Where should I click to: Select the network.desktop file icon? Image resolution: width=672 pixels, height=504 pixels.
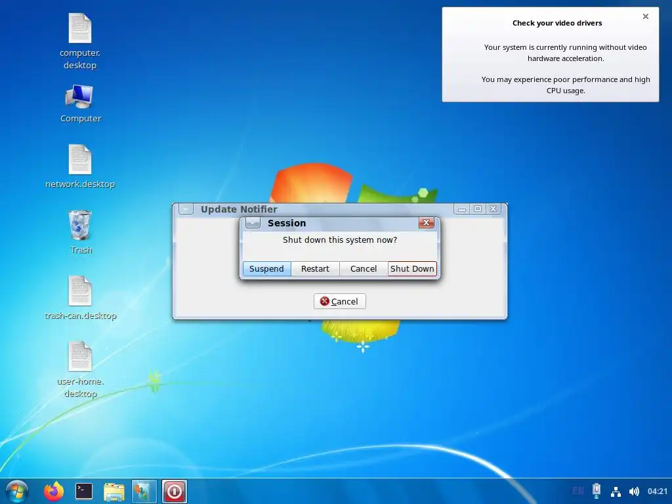[79, 159]
